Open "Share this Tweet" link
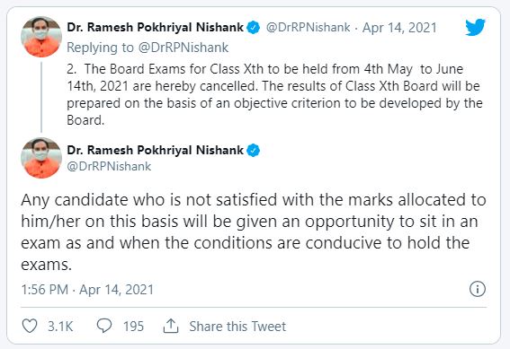 237,327
